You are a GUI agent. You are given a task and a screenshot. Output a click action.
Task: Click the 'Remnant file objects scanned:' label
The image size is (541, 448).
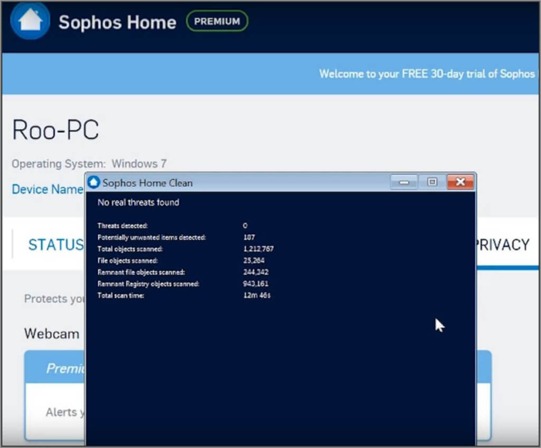tap(141, 272)
